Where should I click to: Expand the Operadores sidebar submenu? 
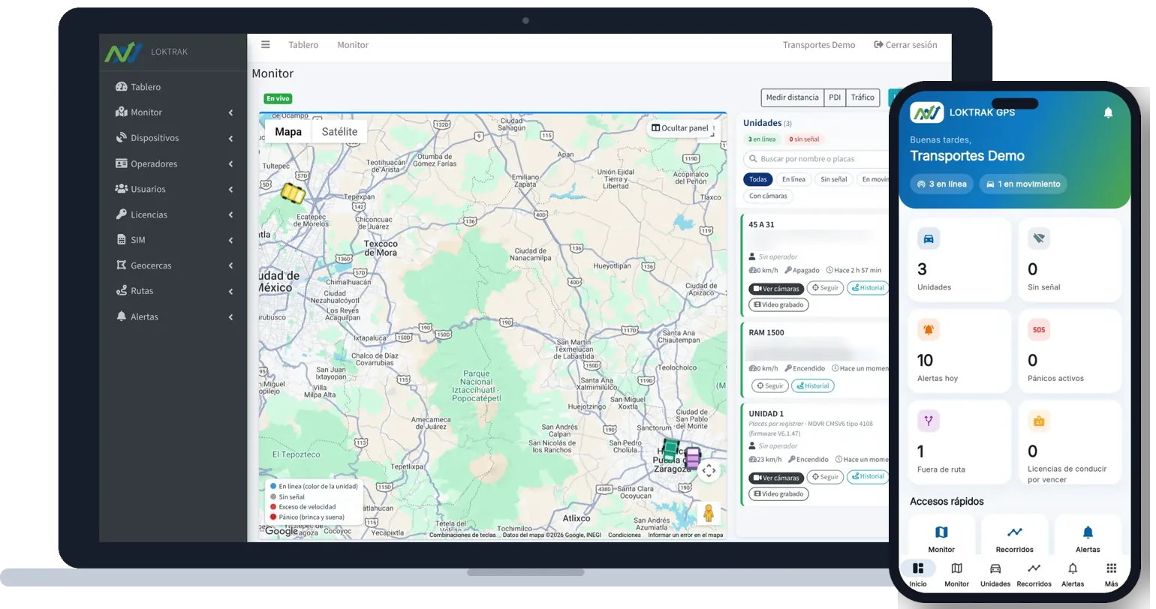(x=173, y=163)
